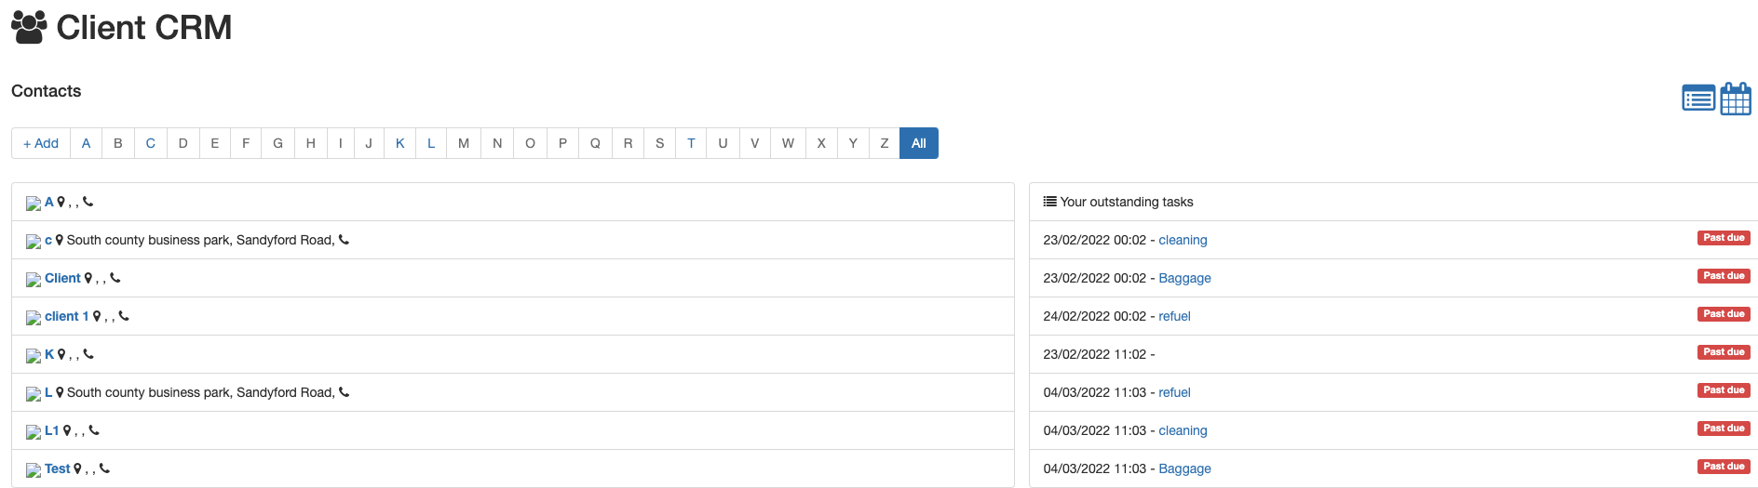1758x488 pixels.
Task: Click the Past due badge on 23/02/2022 11:02 task
Action: (1724, 352)
